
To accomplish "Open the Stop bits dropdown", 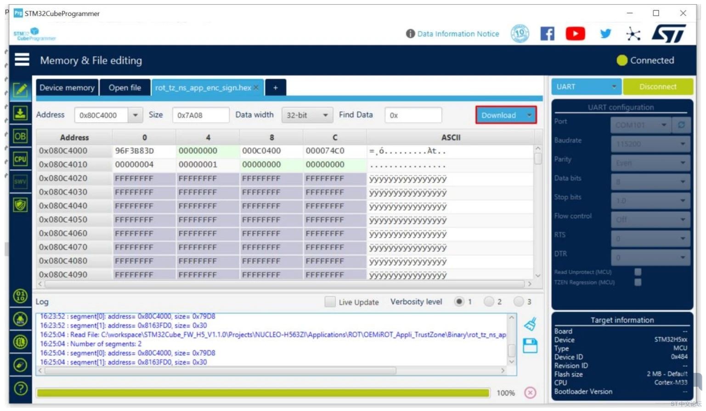I will point(650,200).
